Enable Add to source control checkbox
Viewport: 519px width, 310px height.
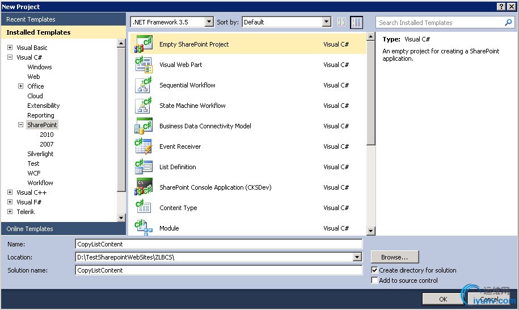click(x=374, y=280)
